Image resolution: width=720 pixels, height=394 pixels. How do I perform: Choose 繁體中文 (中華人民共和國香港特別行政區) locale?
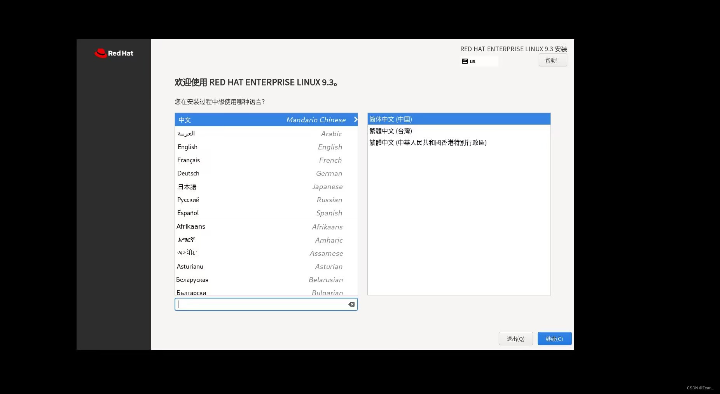459,142
